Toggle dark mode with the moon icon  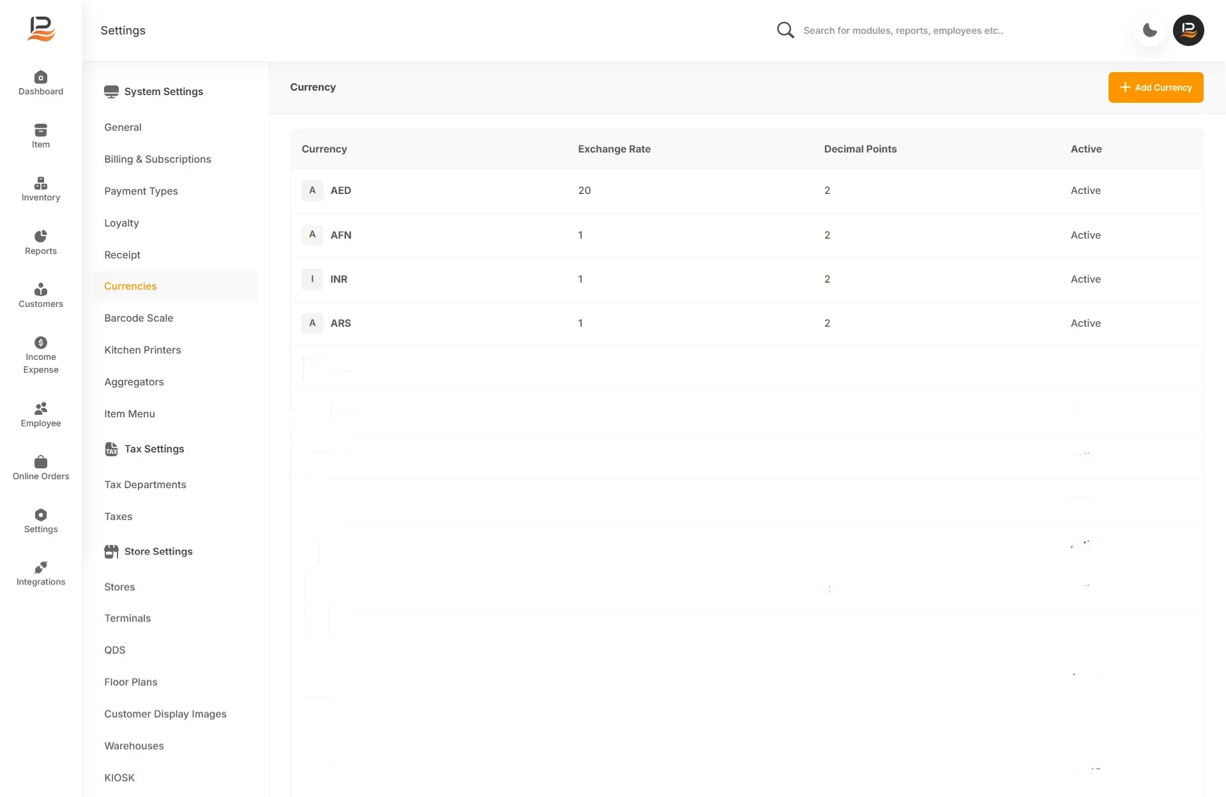(1150, 30)
